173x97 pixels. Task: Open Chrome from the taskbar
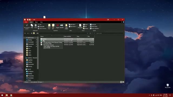point(11,95)
